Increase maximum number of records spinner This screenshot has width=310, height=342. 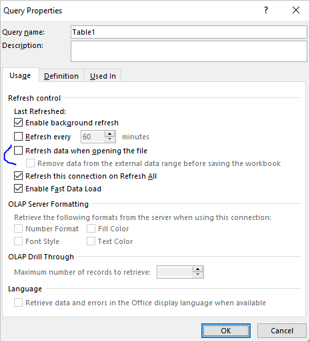[197, 269]
